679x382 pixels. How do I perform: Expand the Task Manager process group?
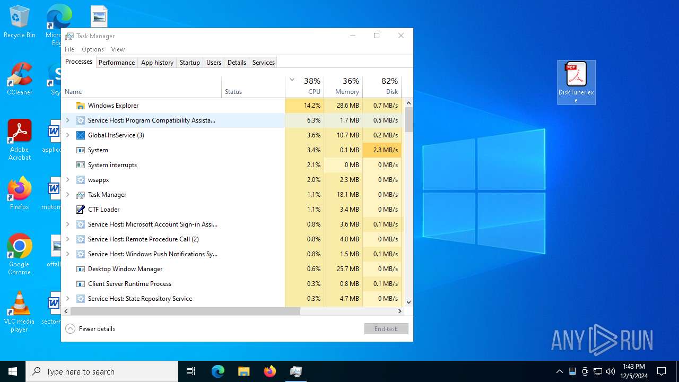67,195
